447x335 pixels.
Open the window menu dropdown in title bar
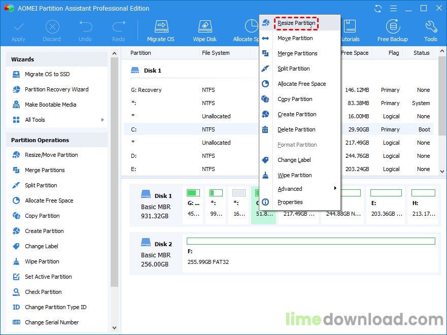pos(392,8)
